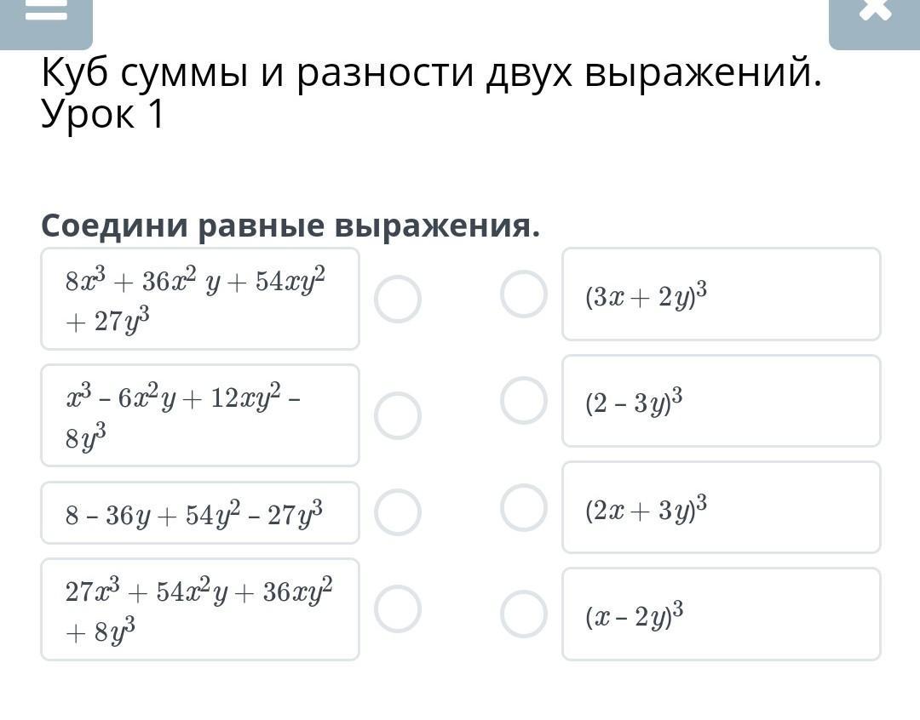Click the instruction 'Соедини равные выражения'
Image resolution: width=920 pixels, height=720 pixels.
tap(290, 226)
